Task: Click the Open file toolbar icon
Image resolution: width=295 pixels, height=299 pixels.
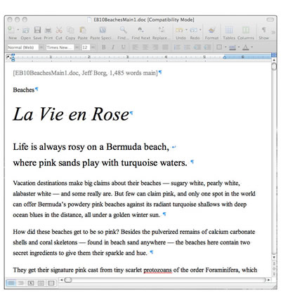Action: (26, 30)
